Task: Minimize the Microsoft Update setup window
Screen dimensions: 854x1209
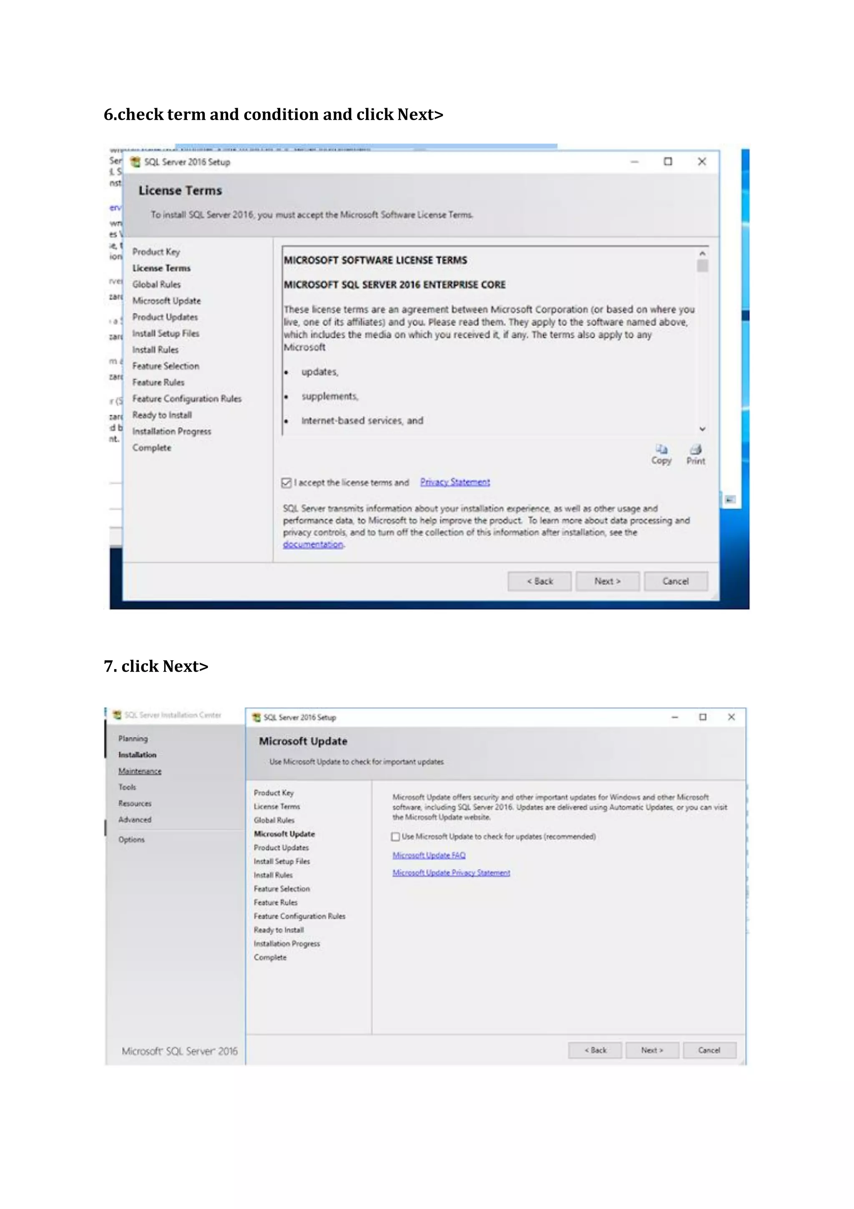Action: 675,717
